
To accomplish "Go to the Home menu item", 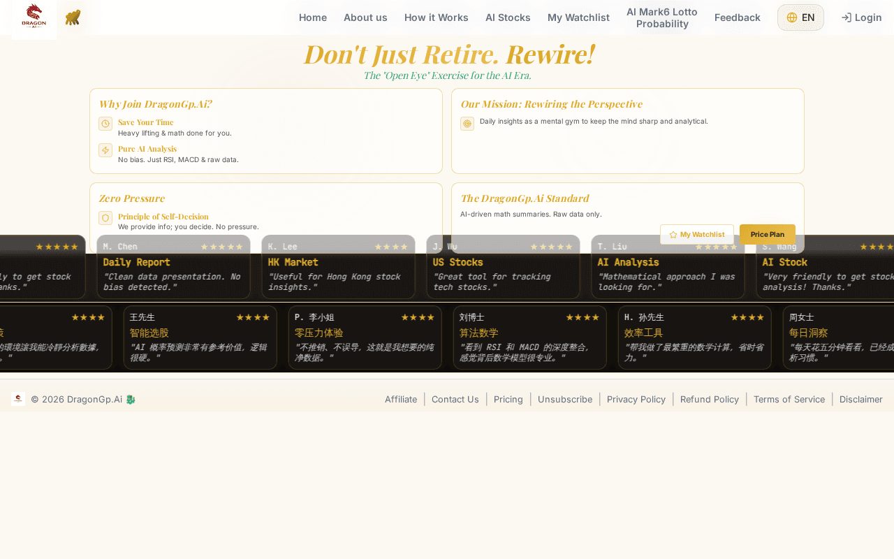I will [313, 17].
